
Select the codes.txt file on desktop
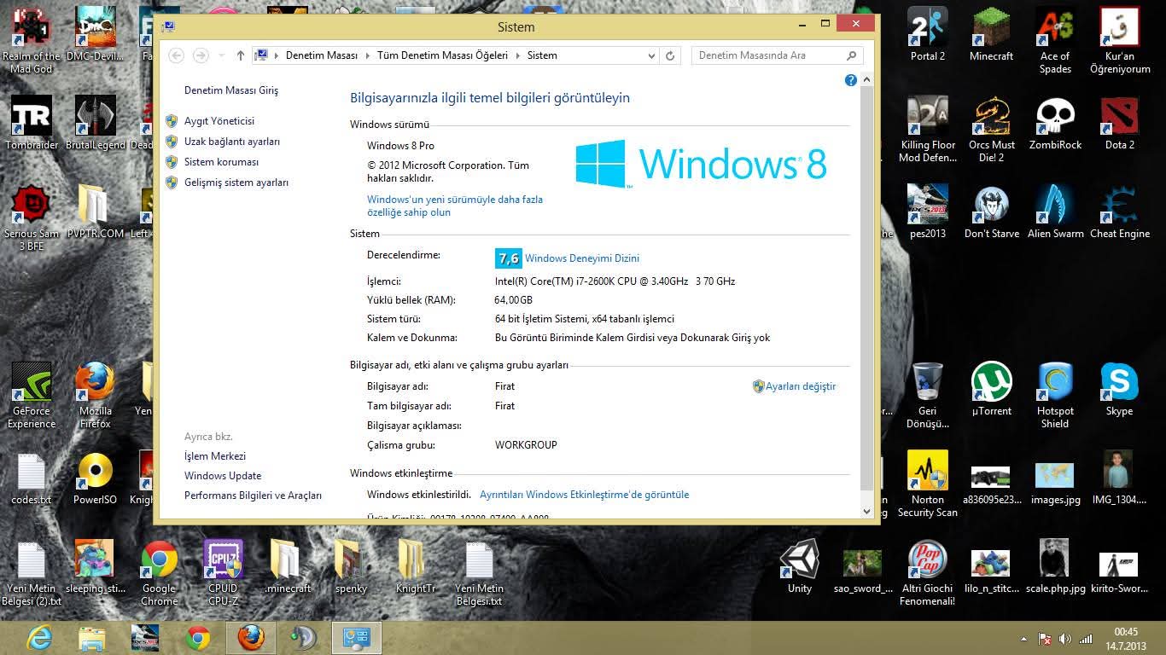(x=32, y=478)
